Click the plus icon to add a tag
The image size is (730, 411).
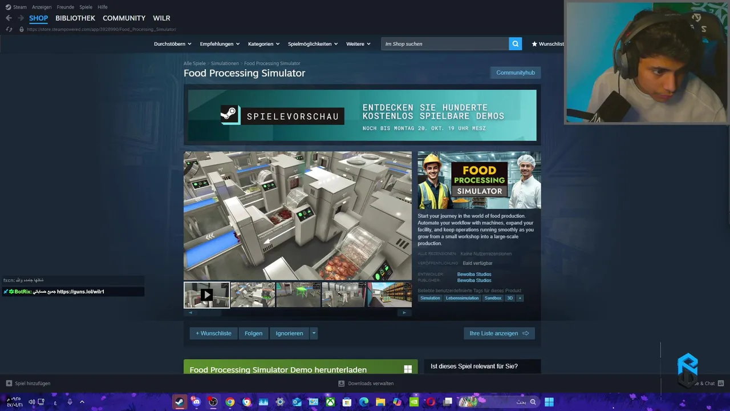coord(520,298)
